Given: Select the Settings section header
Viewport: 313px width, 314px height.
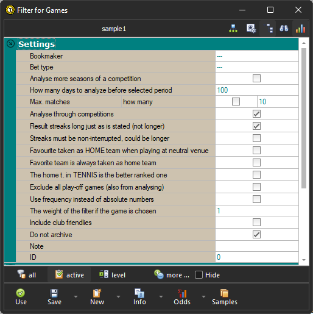Looking at the screenshot, I should click(37, 44).
